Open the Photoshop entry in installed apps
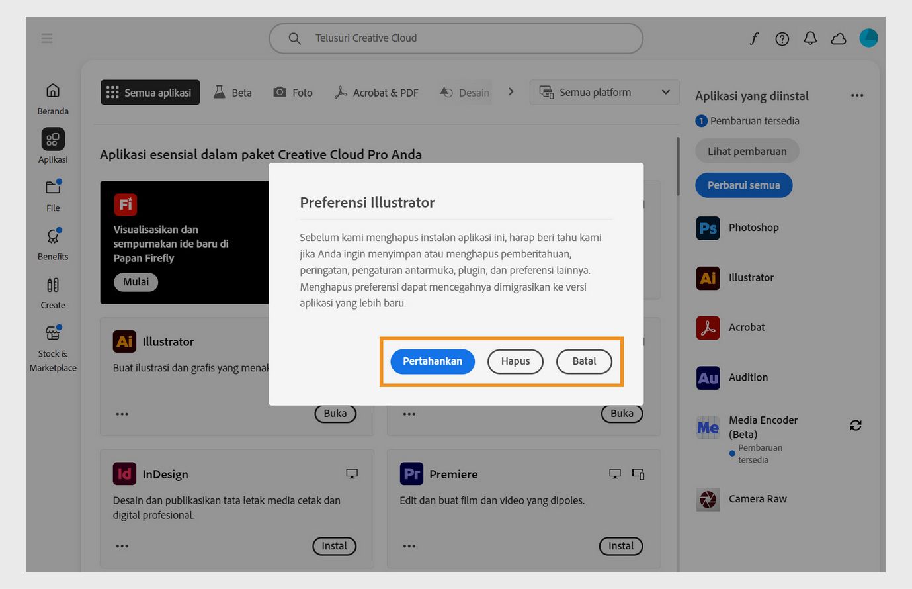The height and width of the screenshot is (589, 912). click(x=708, y=228)
